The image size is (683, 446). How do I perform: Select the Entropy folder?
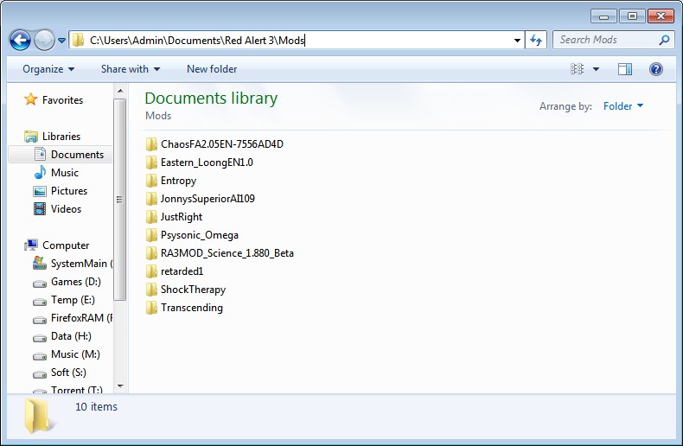[178, 181]
